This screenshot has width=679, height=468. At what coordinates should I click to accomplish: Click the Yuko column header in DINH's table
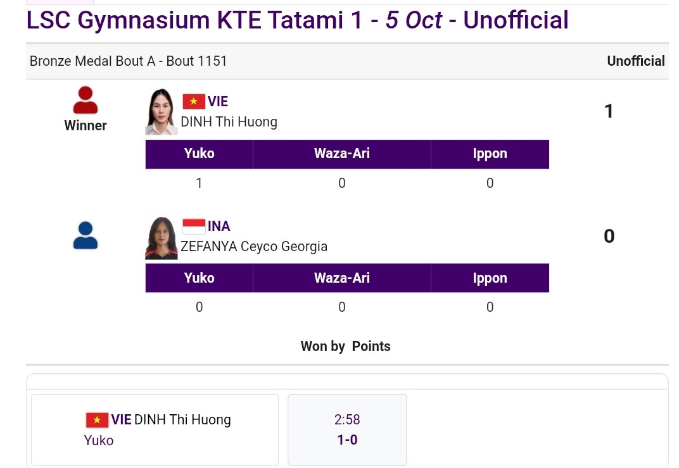tap(199, 154)
